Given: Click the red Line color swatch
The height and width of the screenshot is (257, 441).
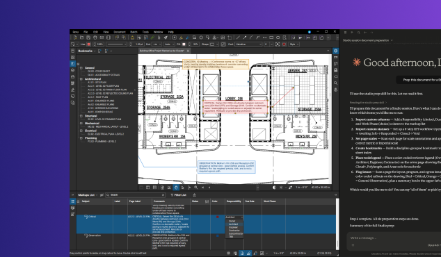Looking at the screenshot, I should [88, 44].
